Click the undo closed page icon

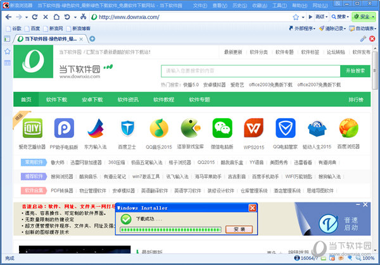point(67,17)
